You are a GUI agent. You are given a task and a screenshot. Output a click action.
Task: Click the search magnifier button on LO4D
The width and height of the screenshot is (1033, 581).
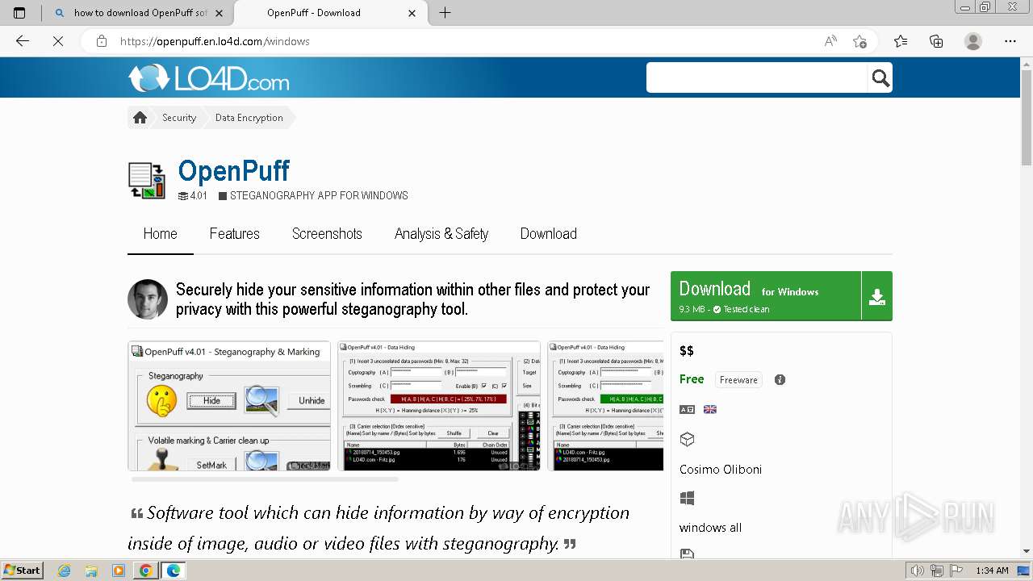pyautogui.click(x=880, y=77)
